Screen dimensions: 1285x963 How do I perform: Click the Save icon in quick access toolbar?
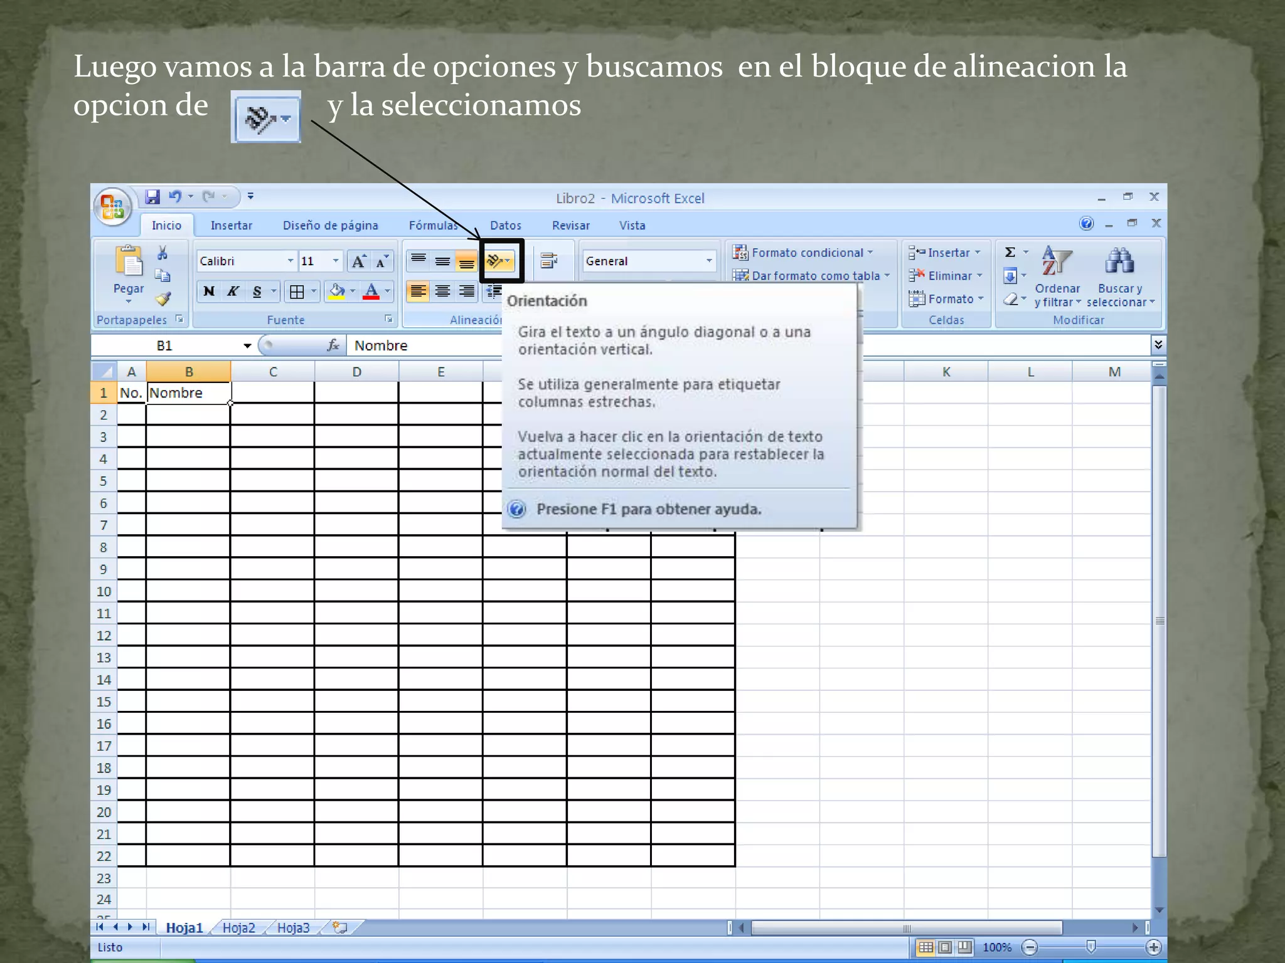[152, 197]
